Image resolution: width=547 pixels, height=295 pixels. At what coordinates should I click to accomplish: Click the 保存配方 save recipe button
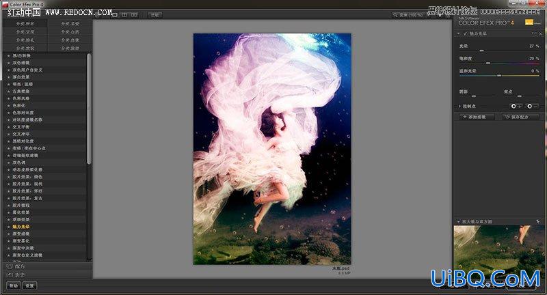pos(520,117)
